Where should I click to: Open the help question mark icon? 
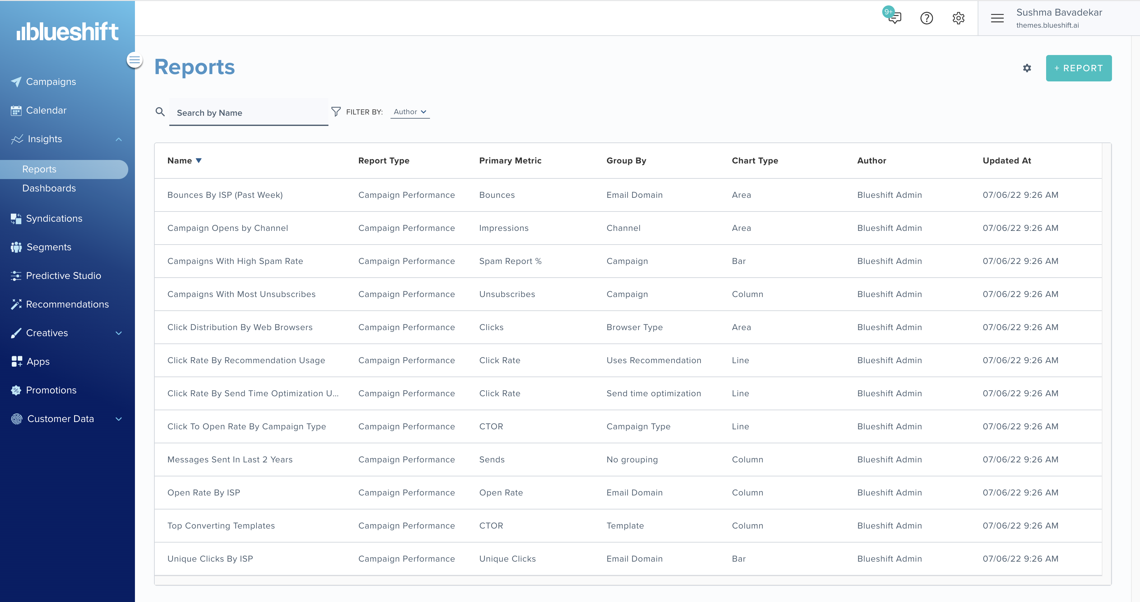click(x=926, y=18)
